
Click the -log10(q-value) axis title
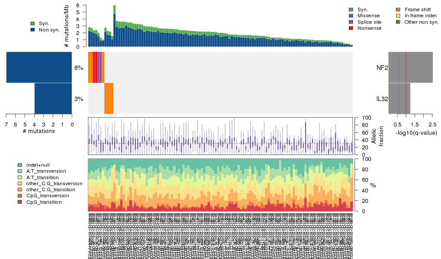click(x=416, y=133)
